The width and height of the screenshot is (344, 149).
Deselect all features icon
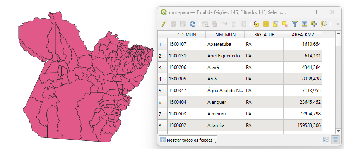[x=285, y=24]
